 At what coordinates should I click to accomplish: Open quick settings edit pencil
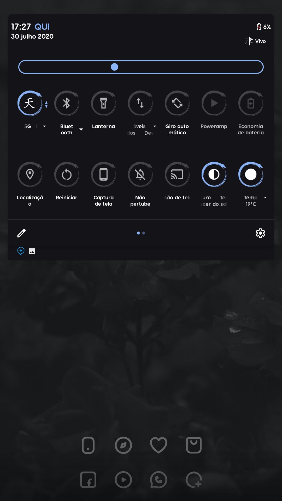21,233
